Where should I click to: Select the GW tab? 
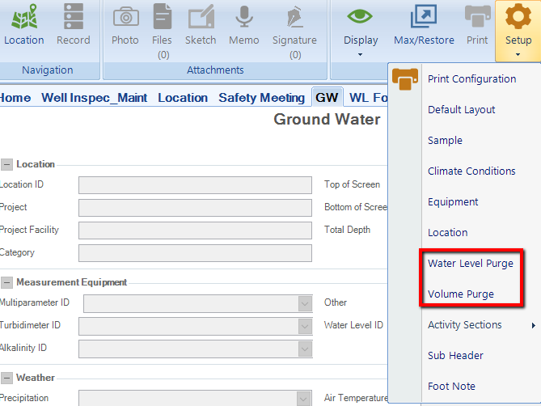click(x=327, y=97)
